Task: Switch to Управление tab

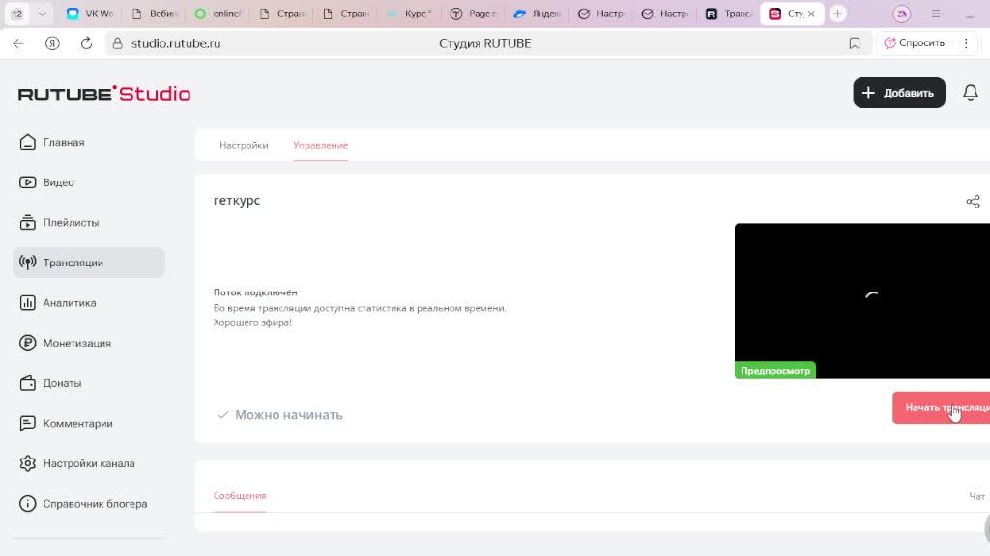Action: [320, 145]
